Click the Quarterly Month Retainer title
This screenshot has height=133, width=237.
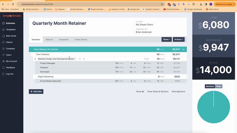click(59, 23)
